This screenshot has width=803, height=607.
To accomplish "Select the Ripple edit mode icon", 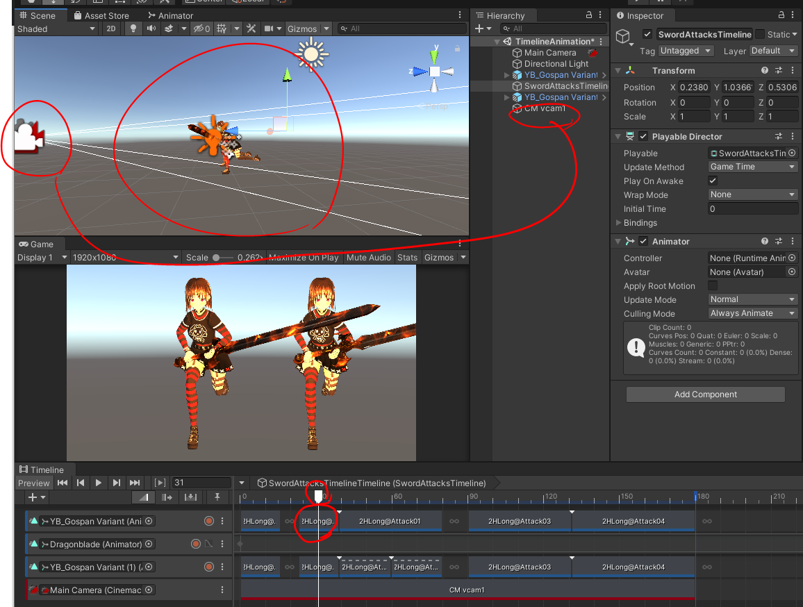I will [x=167, y=497].
